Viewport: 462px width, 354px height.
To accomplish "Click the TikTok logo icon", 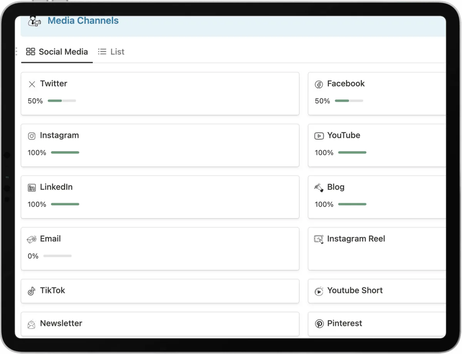I will (32, 291).
